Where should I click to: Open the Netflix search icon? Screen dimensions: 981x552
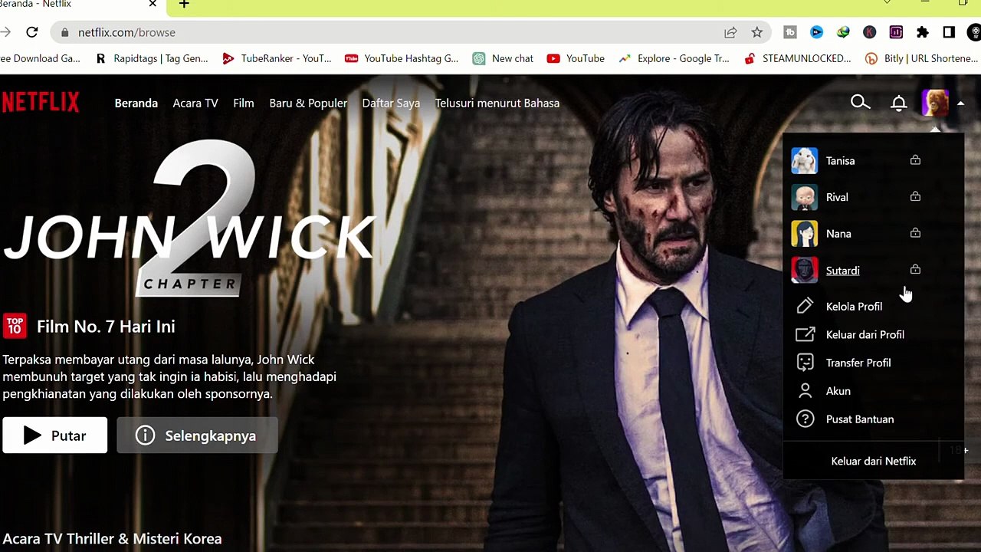tap(860, 103)
